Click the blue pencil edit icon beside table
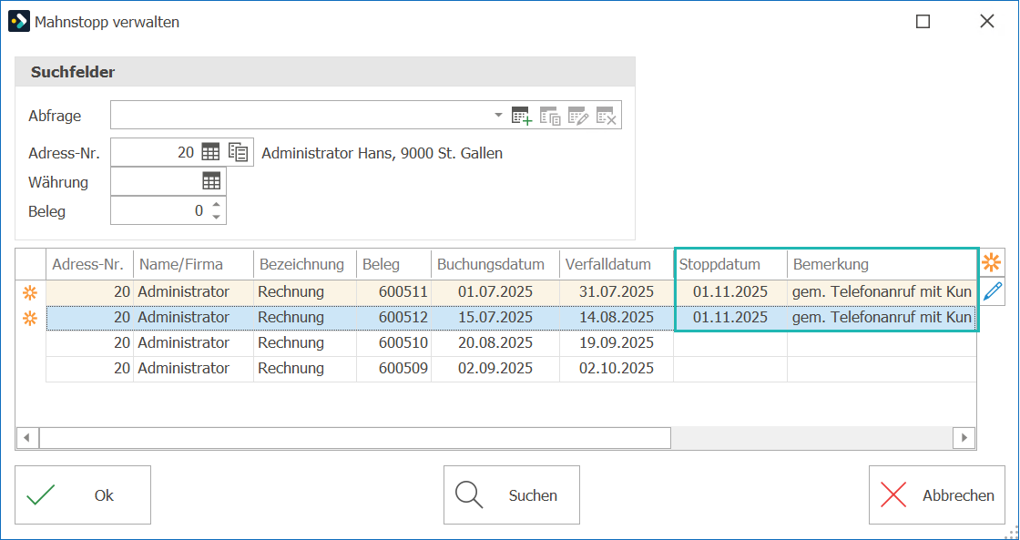 (x=992, y=291)
